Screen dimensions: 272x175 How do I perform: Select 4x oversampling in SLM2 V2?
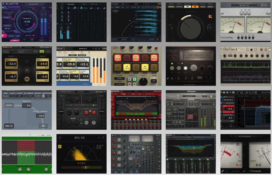(x=246, y=37)
